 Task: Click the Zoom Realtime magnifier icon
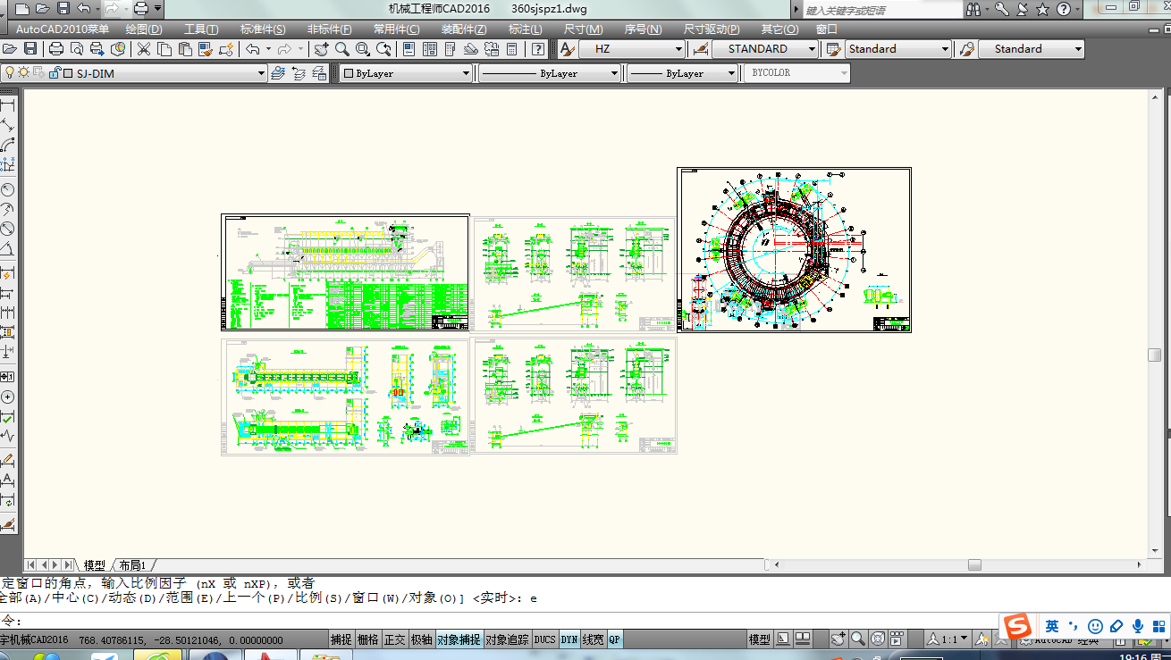[x=341, y=49]
